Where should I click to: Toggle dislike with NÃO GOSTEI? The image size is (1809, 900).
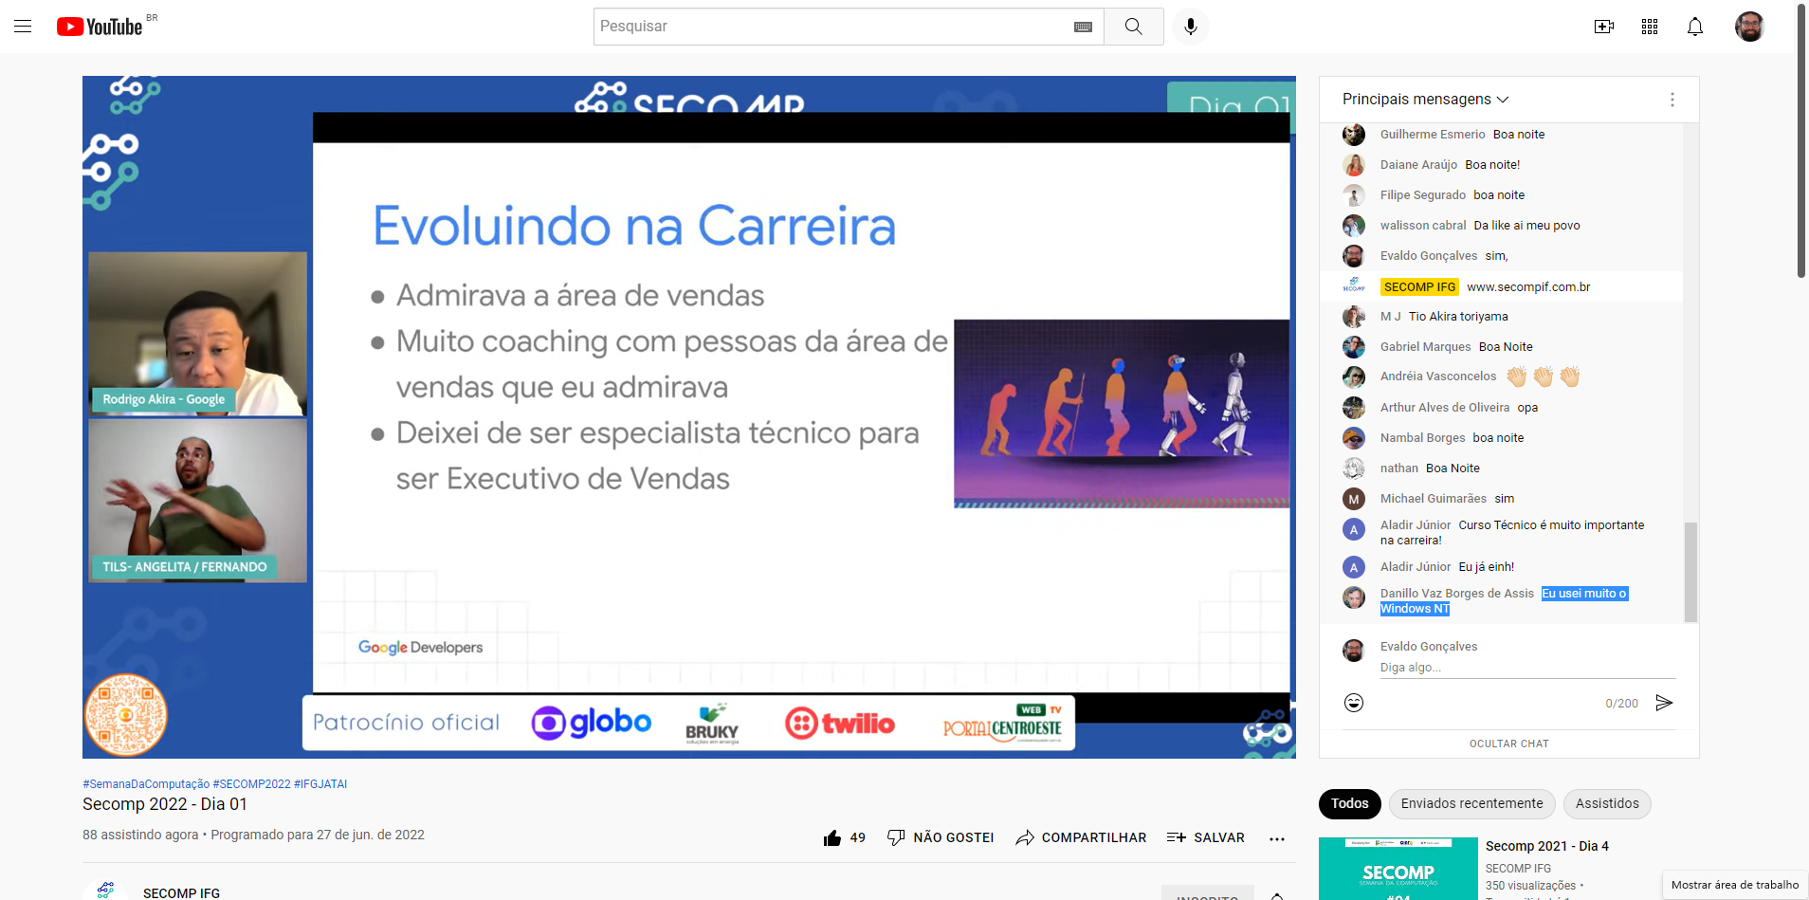point(941,836)
